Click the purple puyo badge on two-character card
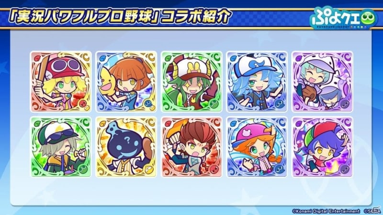The width and height of the screenshot is (383, 215). 344,103
